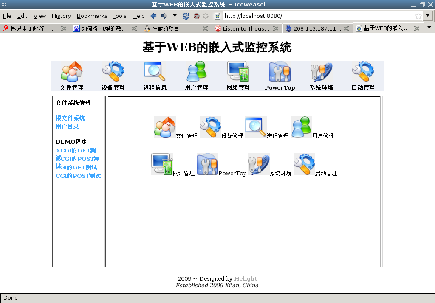Expand the list-all-tabs dropdown arrow
The width and height of the screenshot is (435, 303).
tap(429, 28)
